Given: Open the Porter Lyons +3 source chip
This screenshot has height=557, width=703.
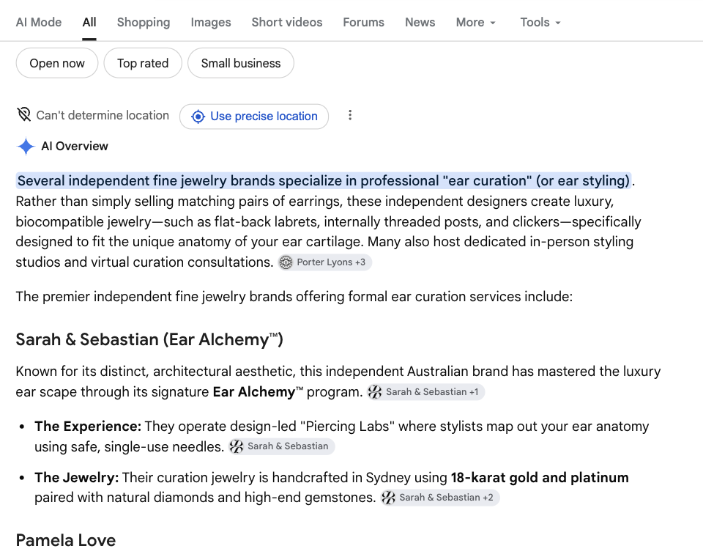Looking at the screenshot, I should [324, 262].
